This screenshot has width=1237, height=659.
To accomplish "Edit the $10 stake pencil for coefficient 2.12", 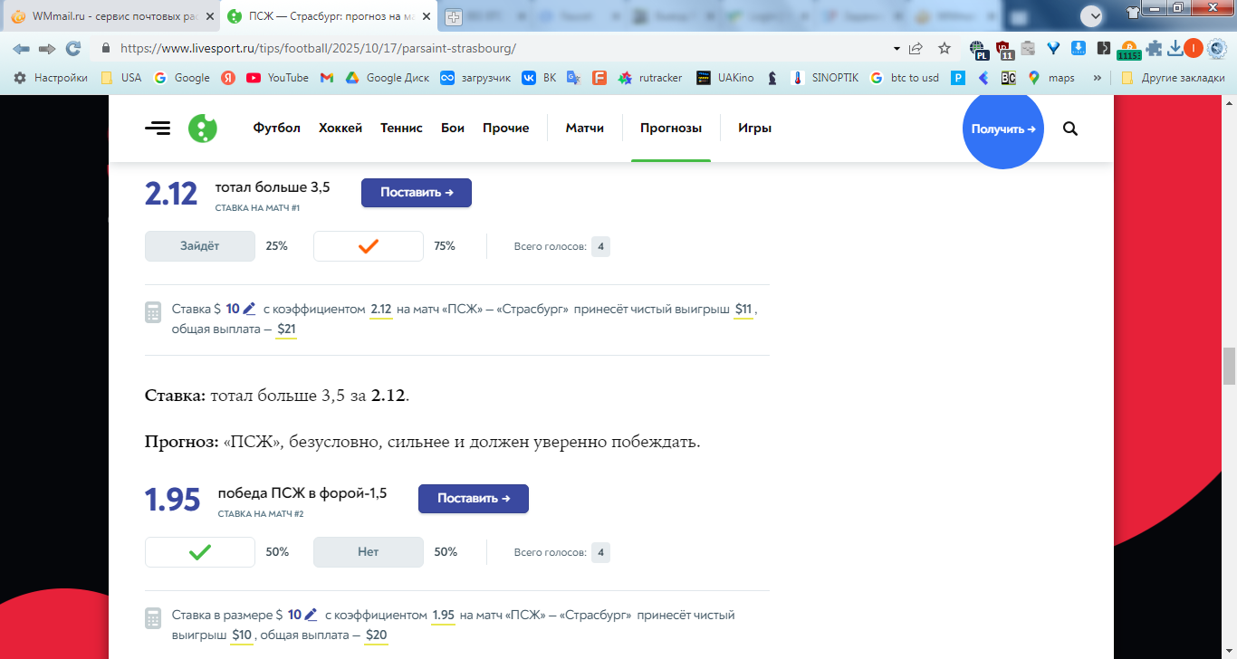I will pyautogui.click(x=250, y=309).
